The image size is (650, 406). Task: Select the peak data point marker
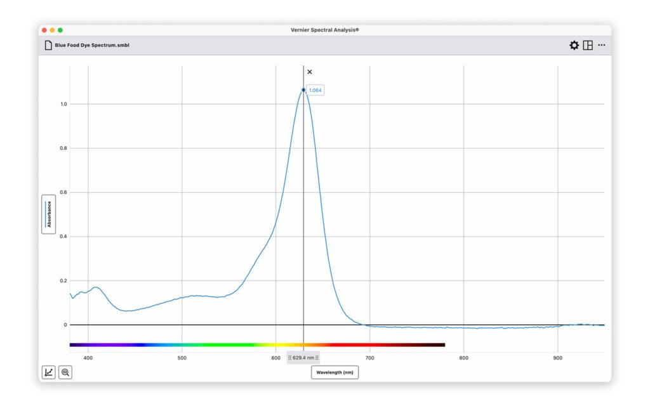point(303,90)
